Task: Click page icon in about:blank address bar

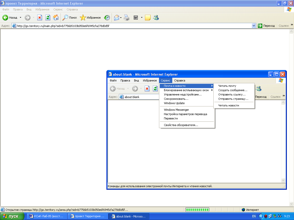Action: pos(122,97)
